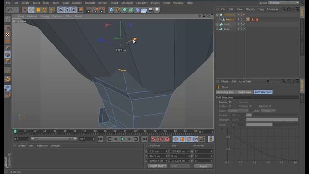
Task: Adjust the Width slider
Action: click(x=272, y=125)
